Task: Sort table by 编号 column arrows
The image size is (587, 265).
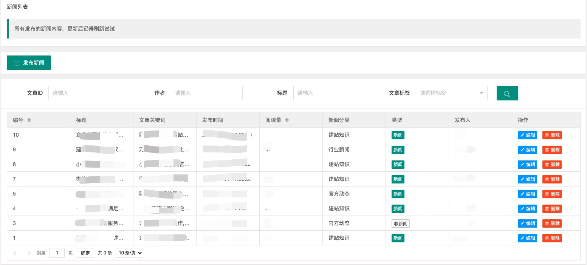Action: 29,120
